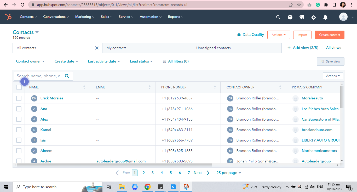
Task: Open the Service menu
Action: [126, 17]
